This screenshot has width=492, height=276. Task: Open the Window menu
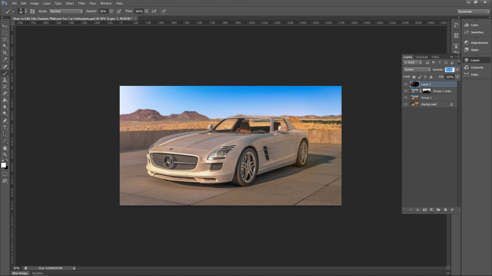[x=106, y=3]
